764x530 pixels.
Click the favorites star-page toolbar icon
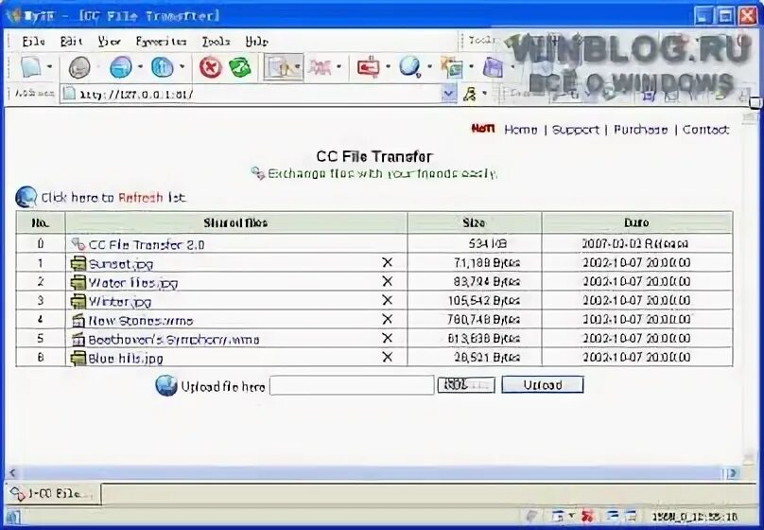pos(452,67)
